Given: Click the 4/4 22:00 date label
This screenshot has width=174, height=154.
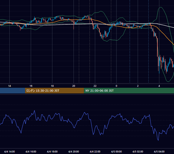Looking at the screenshot, I should 95,151.
